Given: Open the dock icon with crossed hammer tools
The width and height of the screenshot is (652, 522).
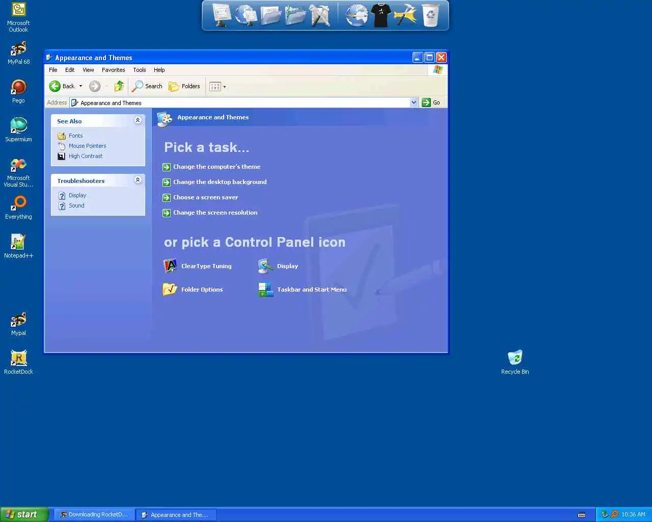Looking at the screenshot, I should click(x=320, y=15).
